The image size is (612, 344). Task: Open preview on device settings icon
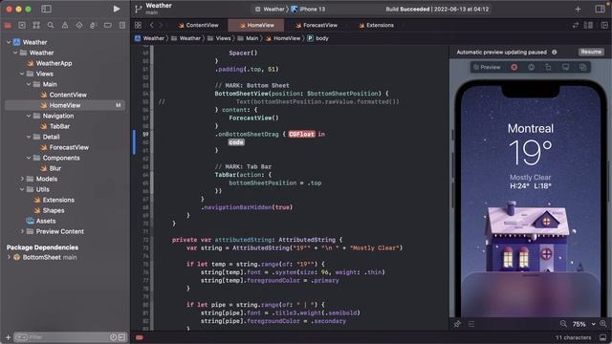coord(565,67)
